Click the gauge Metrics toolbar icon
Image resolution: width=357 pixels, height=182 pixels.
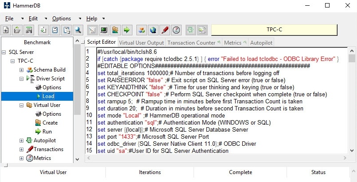tap(176, 30)
